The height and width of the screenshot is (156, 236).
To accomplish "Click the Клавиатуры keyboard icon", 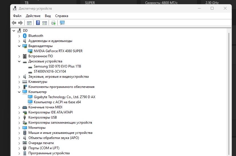I will click(25, 82).
